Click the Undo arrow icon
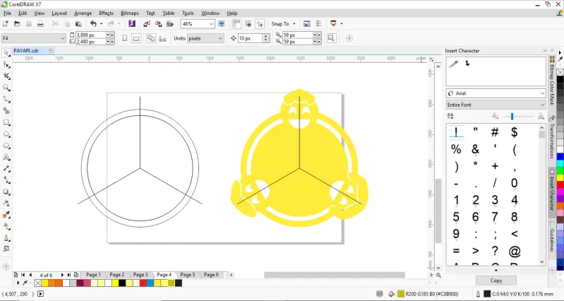Viewport: 564px width, 301px height. tap(93, 24)
